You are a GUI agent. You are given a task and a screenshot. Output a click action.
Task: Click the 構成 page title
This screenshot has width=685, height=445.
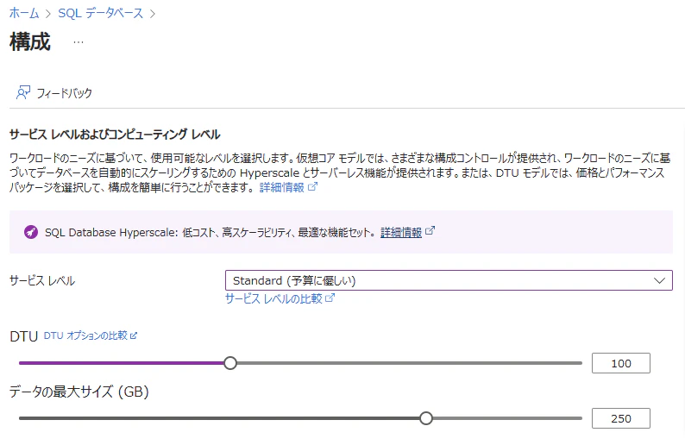30,42
